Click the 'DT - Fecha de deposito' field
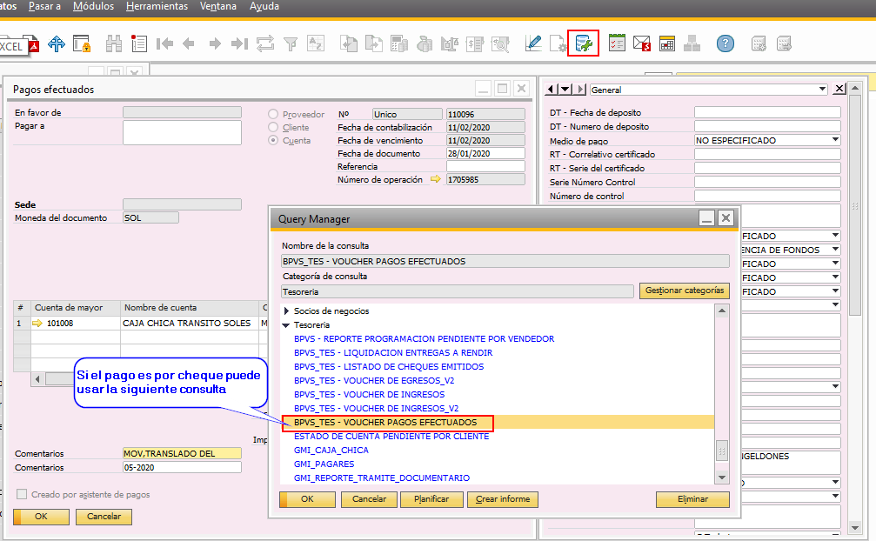This screenshot has height=541, width=876. click(767, 112)
